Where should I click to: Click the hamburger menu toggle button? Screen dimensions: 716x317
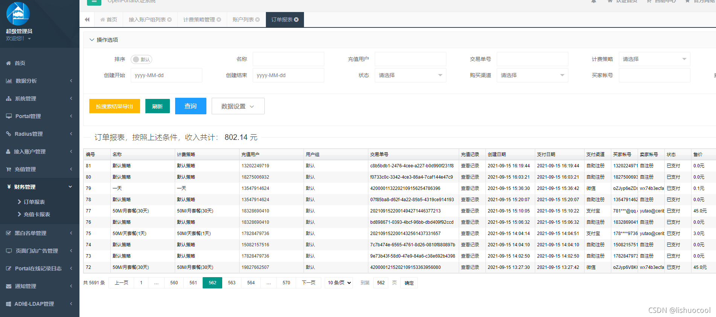94,2
